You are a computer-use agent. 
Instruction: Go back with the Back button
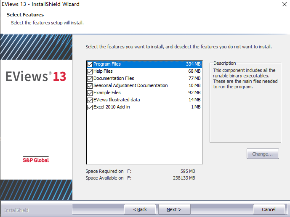pyautogui.click(x=140, y=209)
